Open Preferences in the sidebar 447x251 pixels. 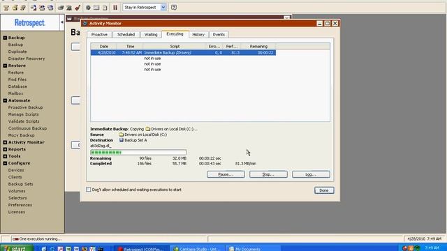(x=20, y=205)
